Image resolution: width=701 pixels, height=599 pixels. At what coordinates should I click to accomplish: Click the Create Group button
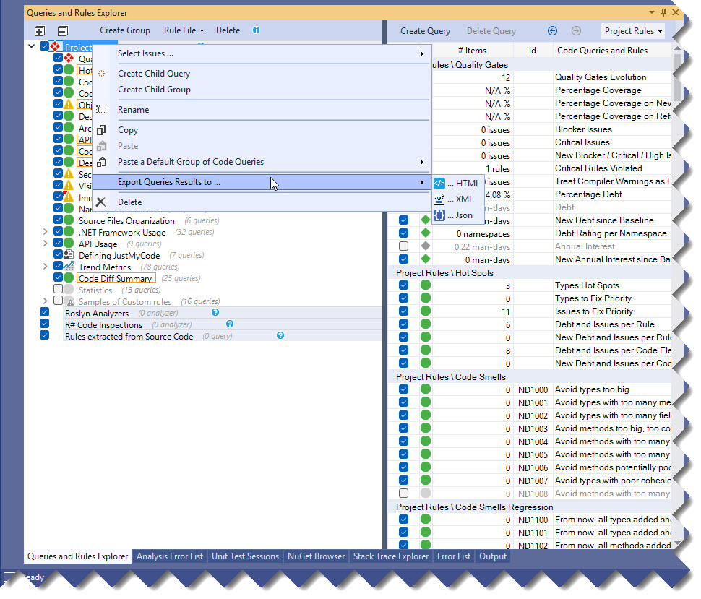125,30
